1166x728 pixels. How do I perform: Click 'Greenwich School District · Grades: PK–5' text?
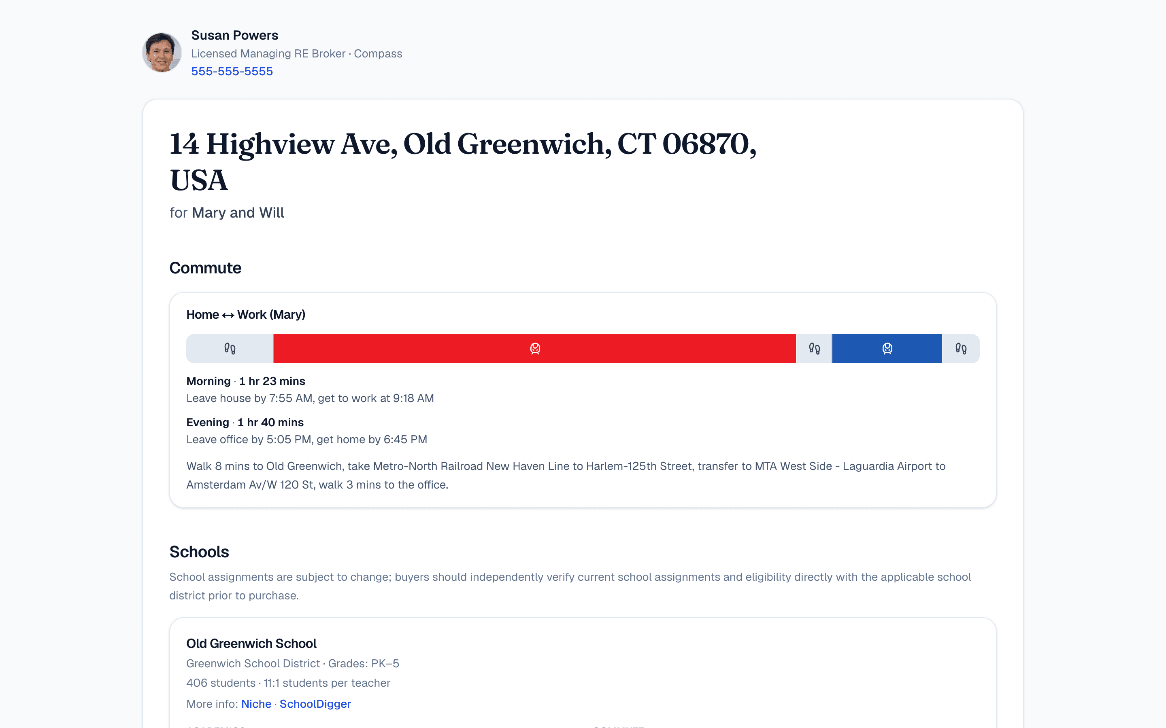click(x=293, y=663)
